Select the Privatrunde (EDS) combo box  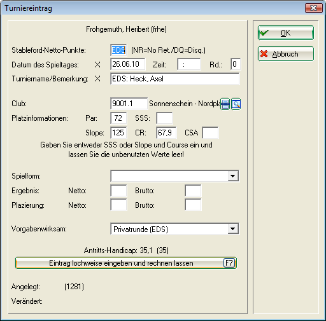(175, 229)
